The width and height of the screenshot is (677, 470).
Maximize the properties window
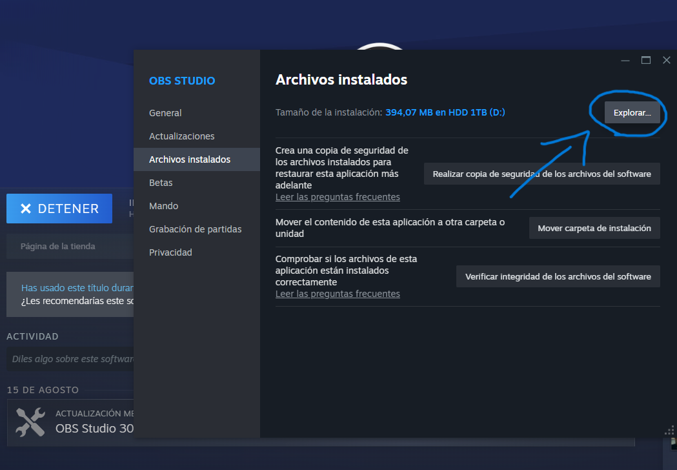pos(646,61)
